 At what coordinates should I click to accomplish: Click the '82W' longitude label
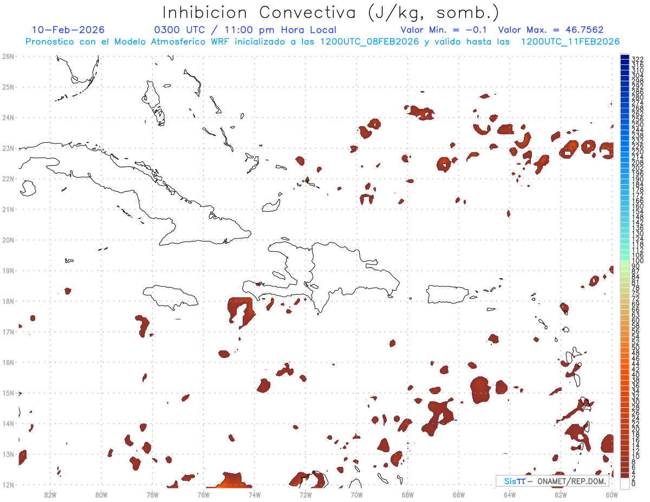50,494
